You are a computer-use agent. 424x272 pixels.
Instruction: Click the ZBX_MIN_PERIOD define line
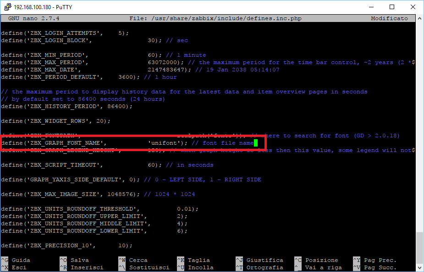tap(104, 55)
